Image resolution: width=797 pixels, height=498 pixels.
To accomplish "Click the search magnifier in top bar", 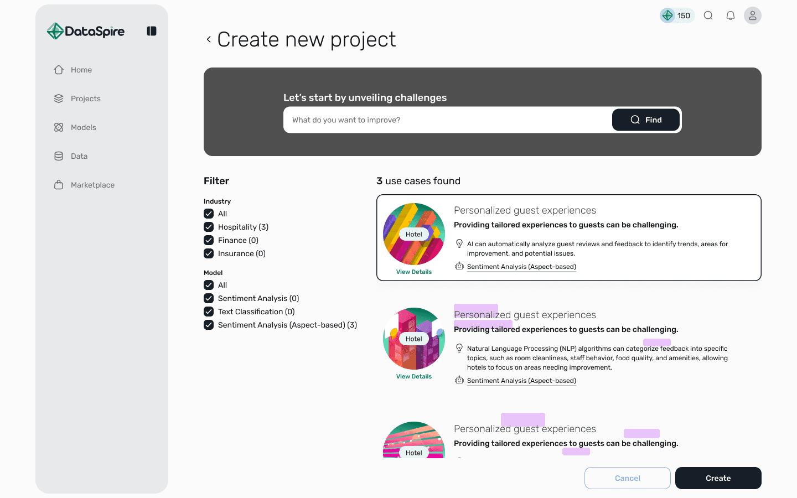I will [x=708, y=15].
